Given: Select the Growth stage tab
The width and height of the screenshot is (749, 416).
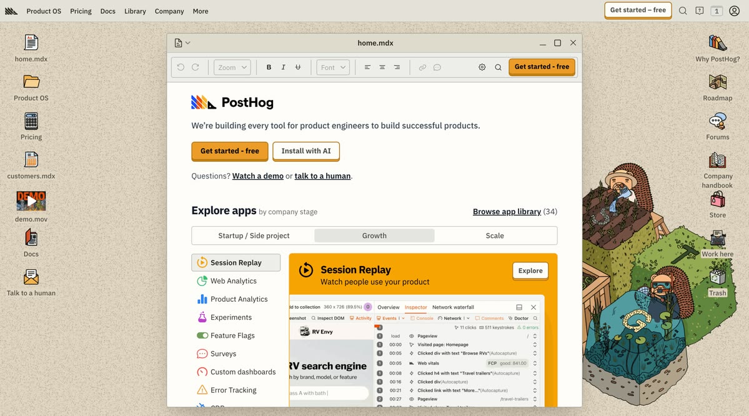Looking at the screenshot, I should pyautogui.click(x=375, y=235).
